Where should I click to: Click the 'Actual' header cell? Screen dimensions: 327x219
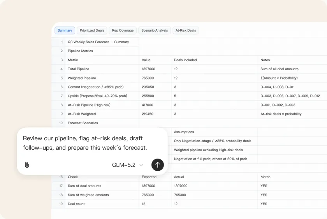[214, 177]
